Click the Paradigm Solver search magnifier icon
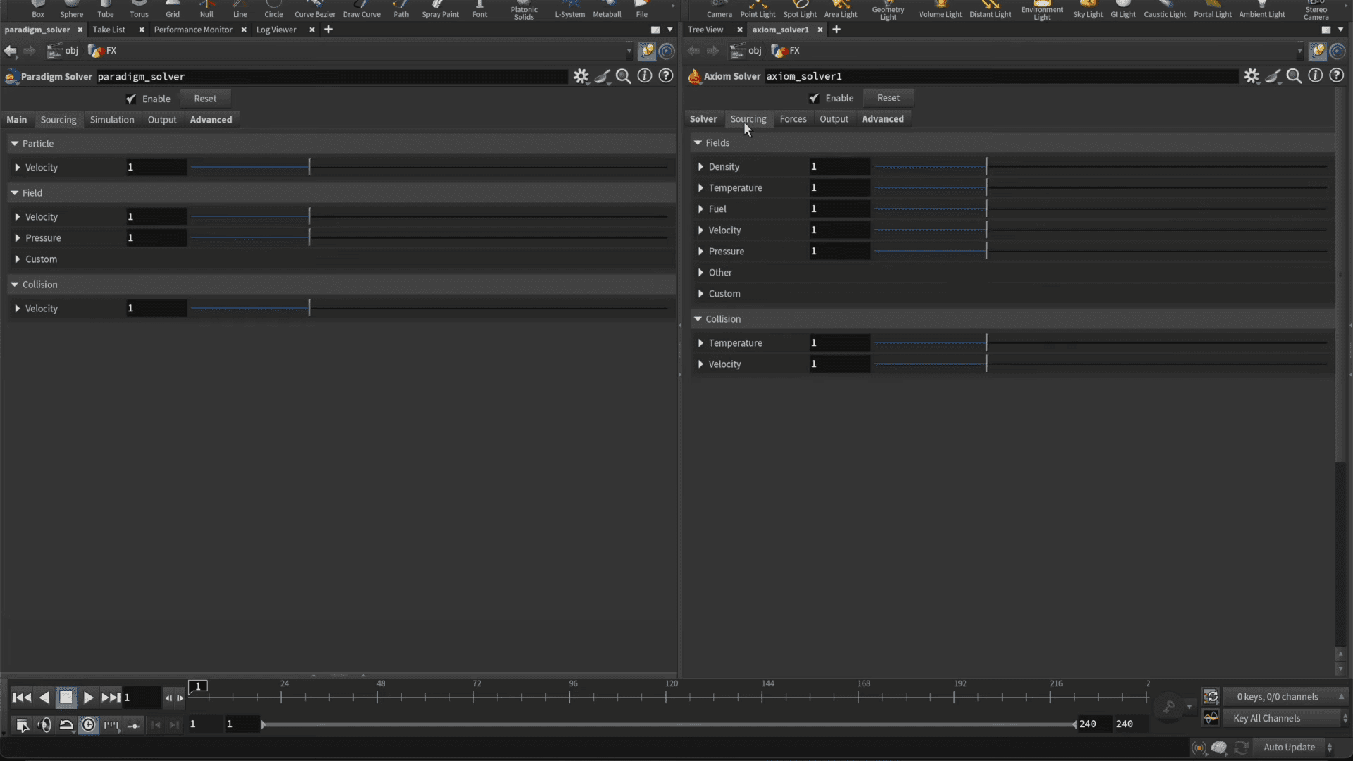The width and height of the screenshot is (1353, 761). (x=623, y=76)
